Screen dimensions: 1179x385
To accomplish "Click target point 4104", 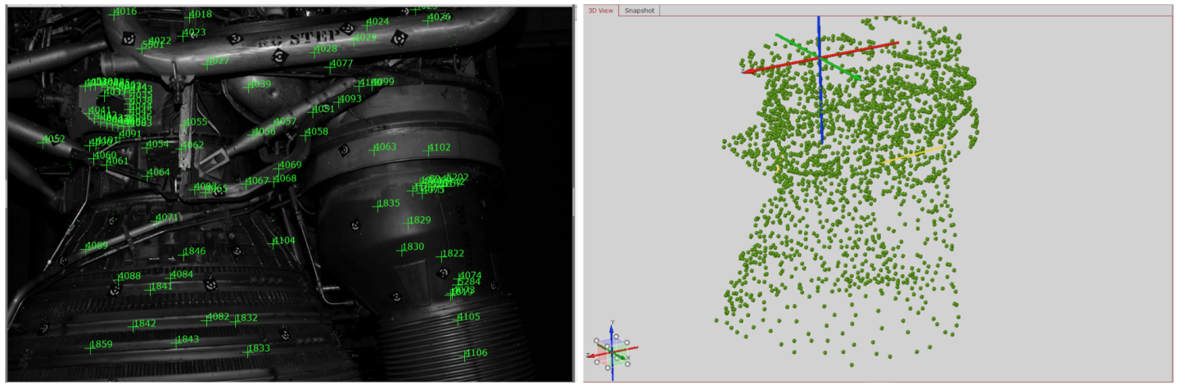I will (x=272, y=242).
